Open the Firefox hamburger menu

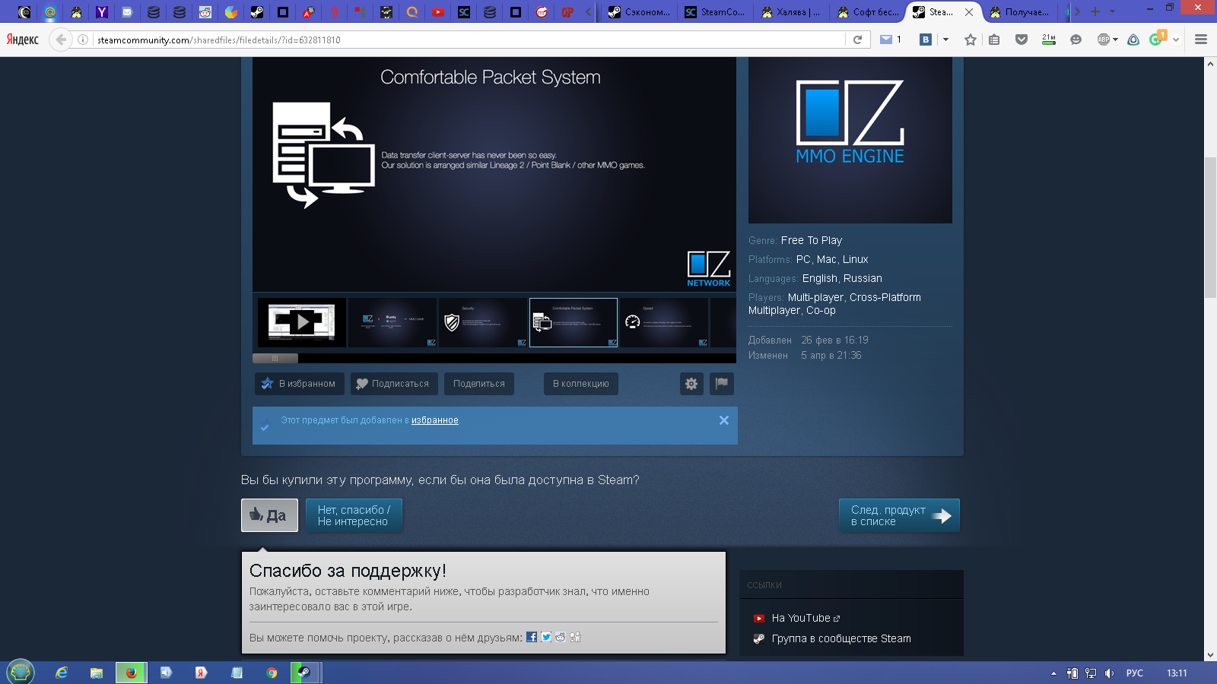[1201, 40]
